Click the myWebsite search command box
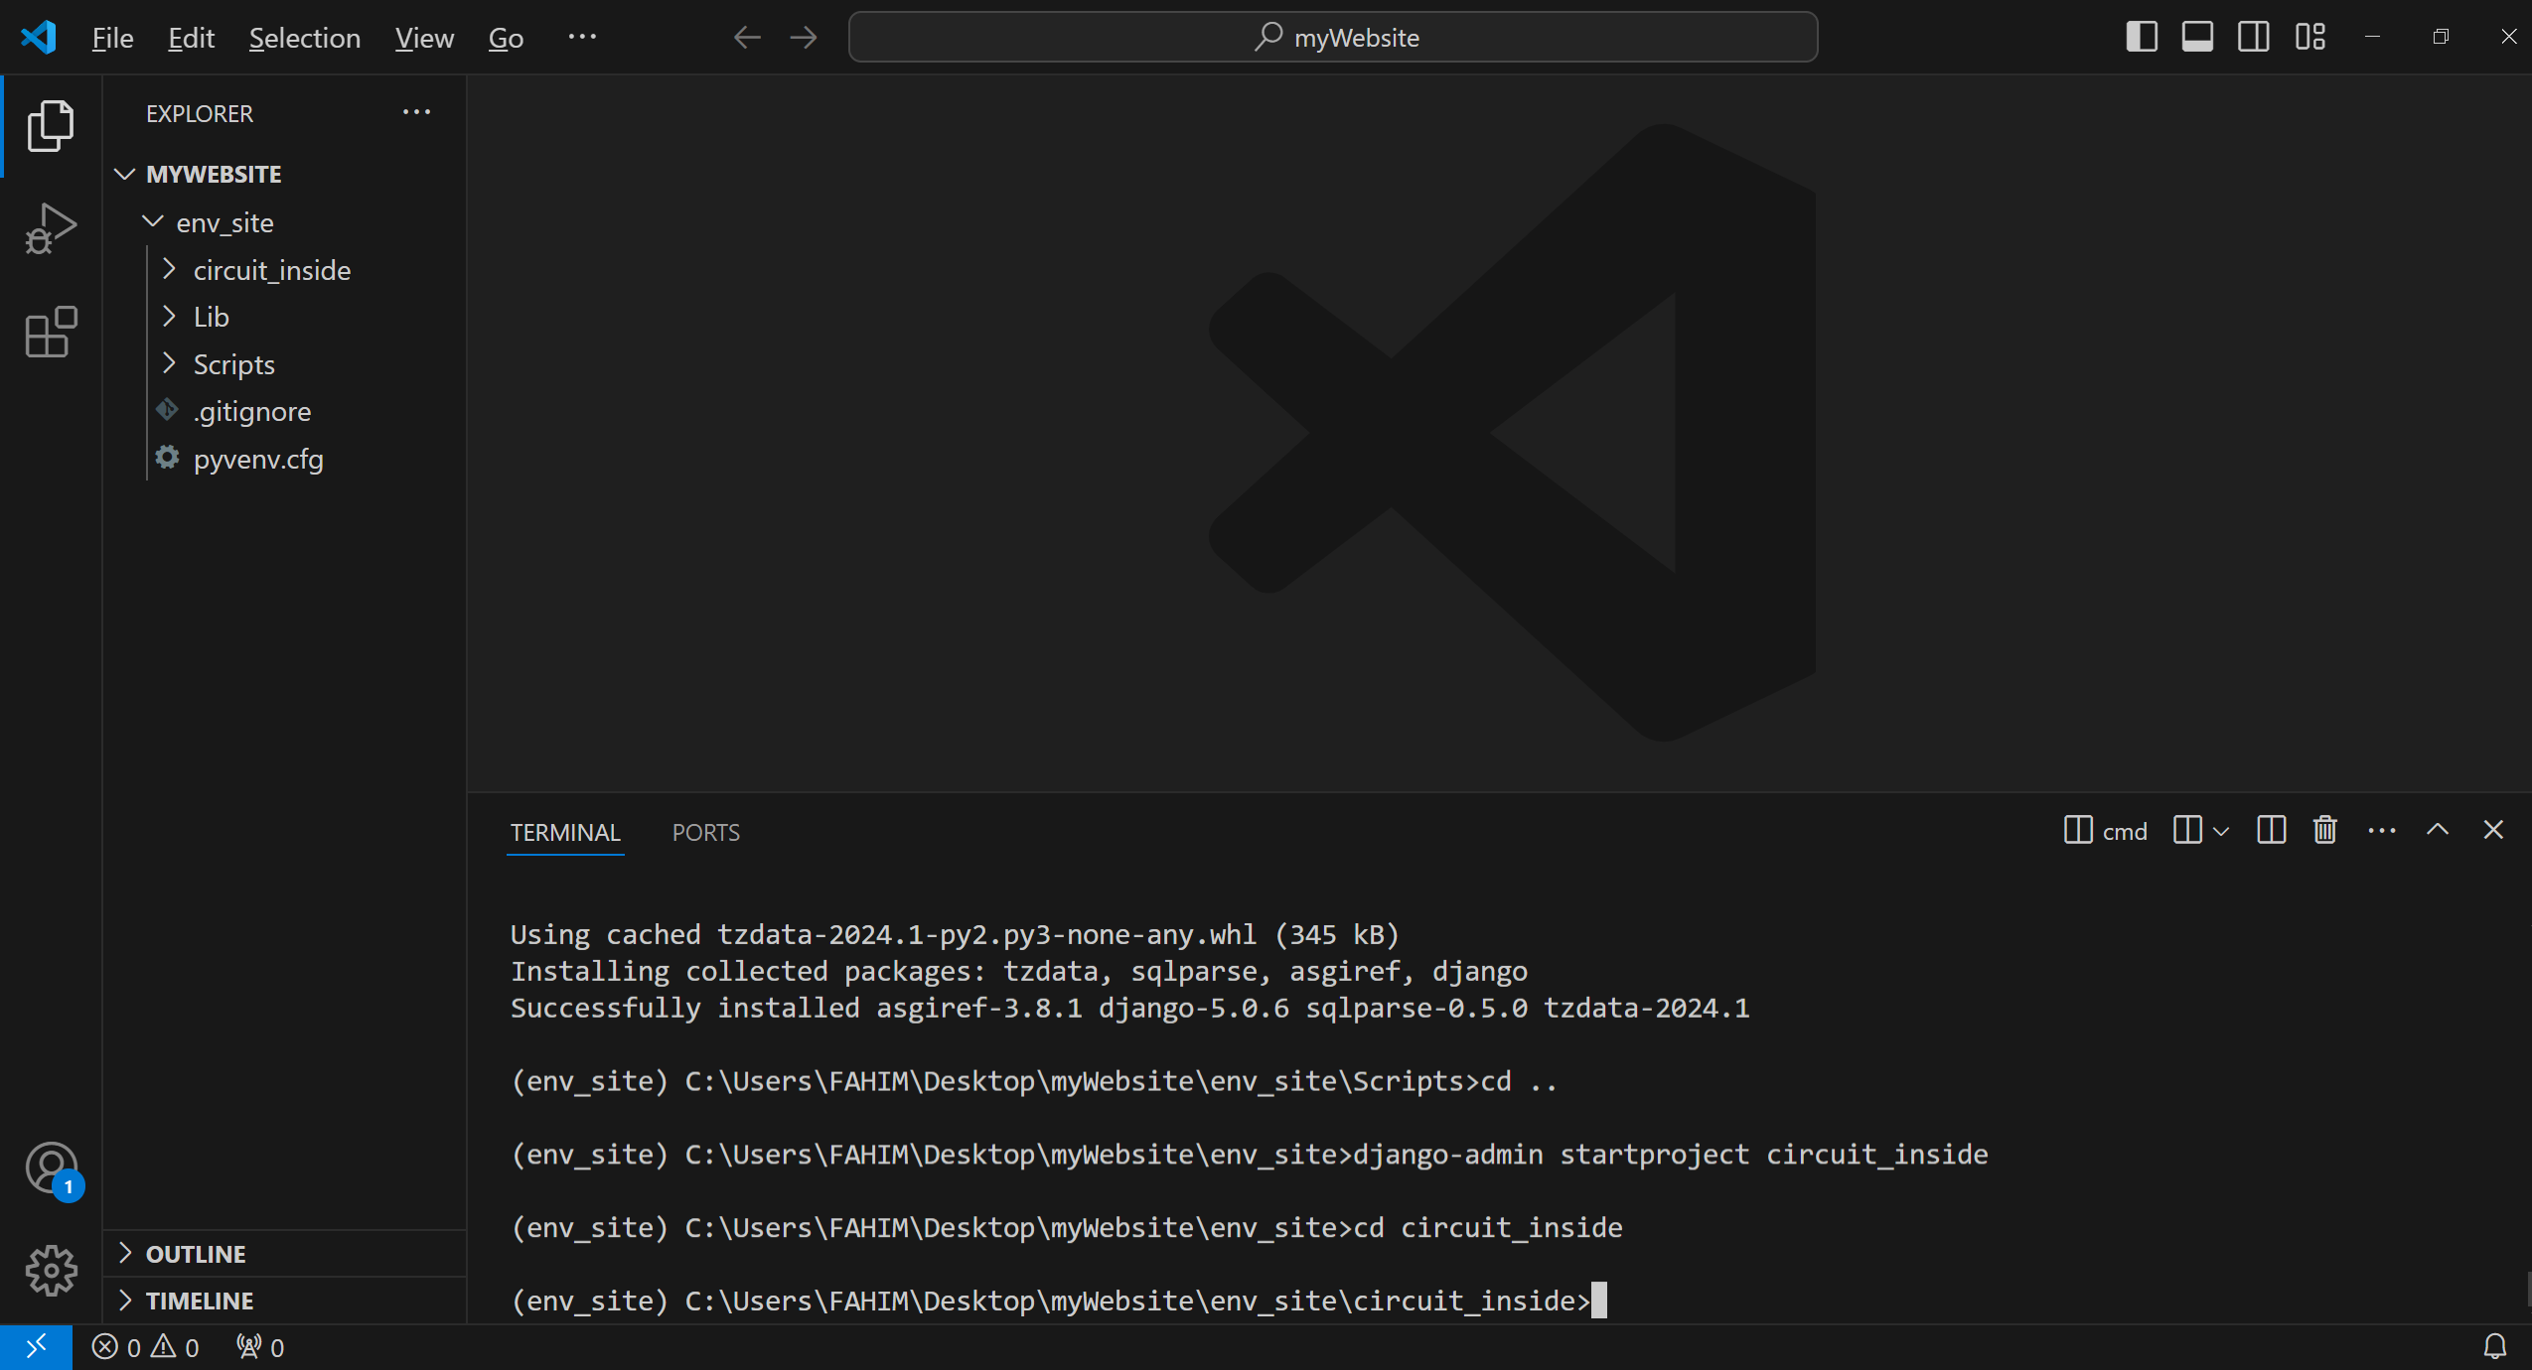This screenshot has height=1370, width=2532. [1333, 37]
